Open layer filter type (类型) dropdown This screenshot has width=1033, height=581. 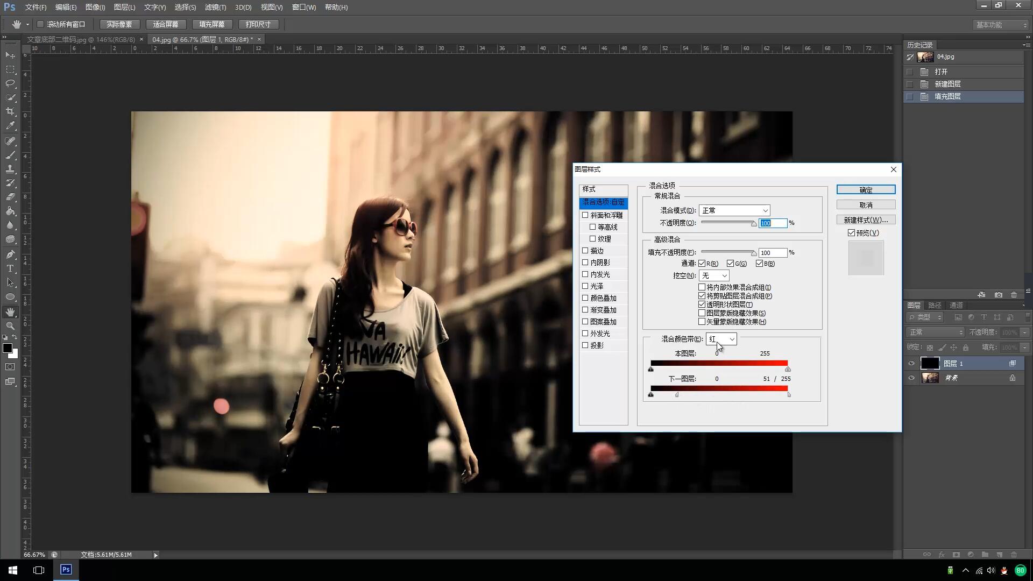925,317
